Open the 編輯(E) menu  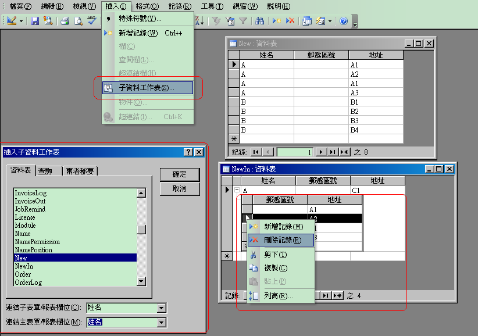tap(52, 6)
